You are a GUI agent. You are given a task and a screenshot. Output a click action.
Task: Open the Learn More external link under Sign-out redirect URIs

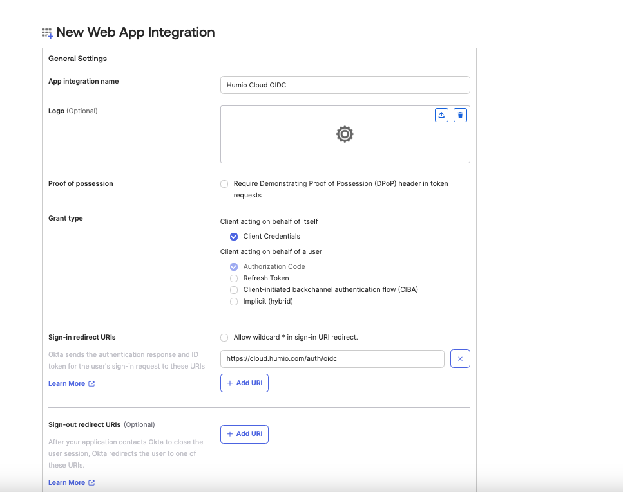tap(67, 482)
